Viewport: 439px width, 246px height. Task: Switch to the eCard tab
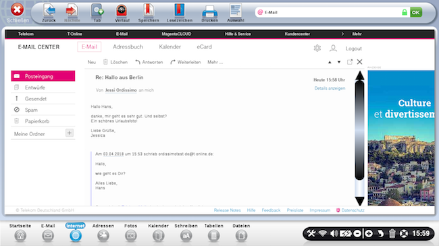click(204, 47)
